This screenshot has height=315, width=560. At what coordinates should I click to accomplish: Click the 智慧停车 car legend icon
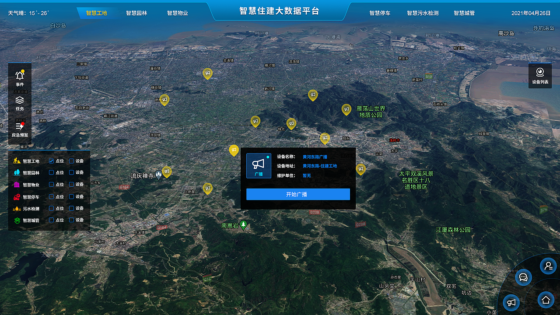pos(17,196)
